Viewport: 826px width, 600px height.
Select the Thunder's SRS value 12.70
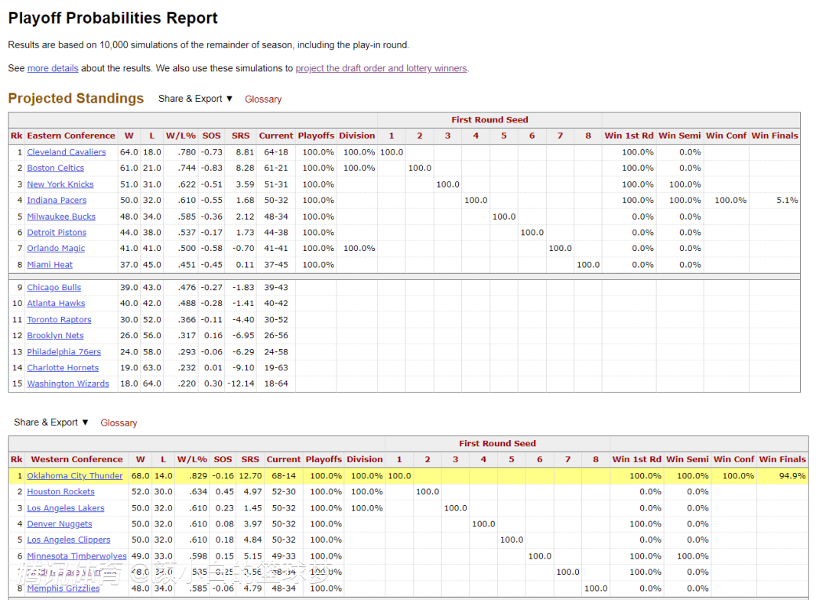(x=250, y=475)
